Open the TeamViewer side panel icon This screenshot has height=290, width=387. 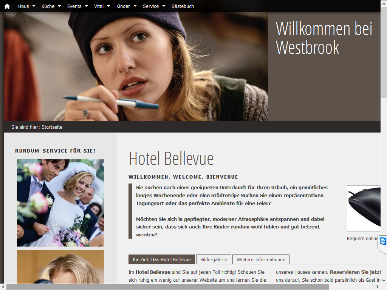pos(383,241)
